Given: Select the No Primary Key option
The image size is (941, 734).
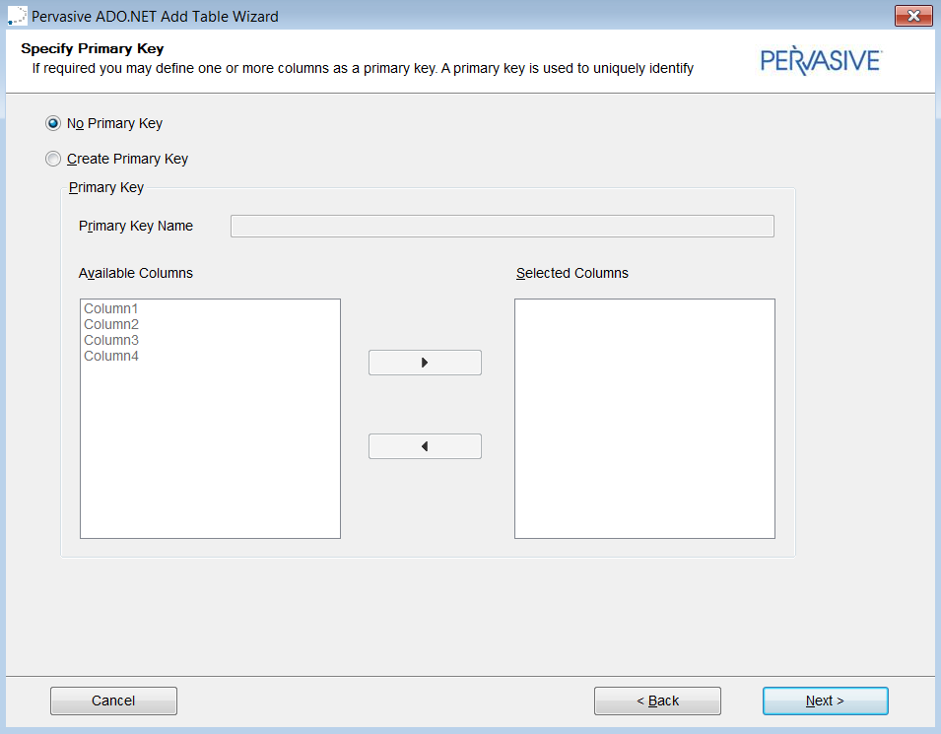Looking at the screenshot, I should pos(53,123).
